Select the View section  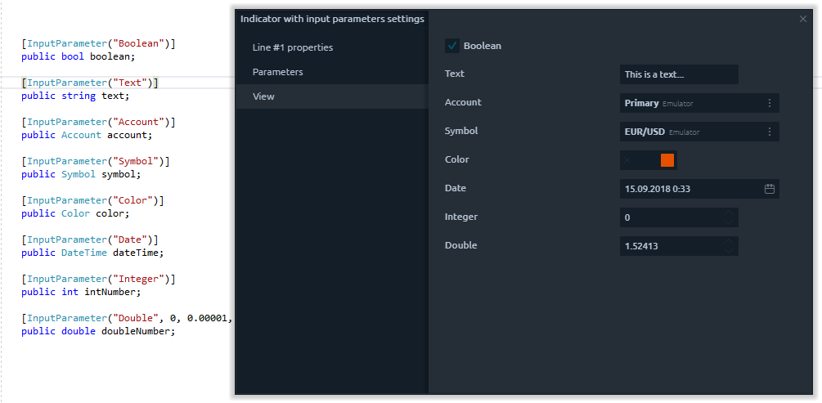[x=264, y=96]
